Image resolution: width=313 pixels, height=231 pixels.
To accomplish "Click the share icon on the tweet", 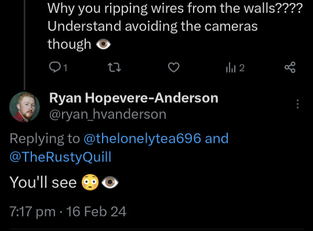I will 290,67.
